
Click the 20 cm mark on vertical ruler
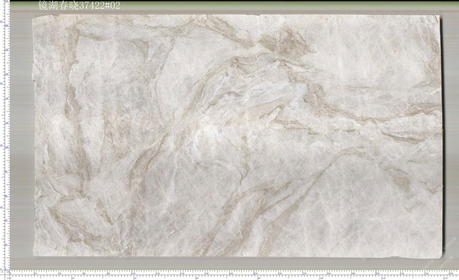[7, 244]
